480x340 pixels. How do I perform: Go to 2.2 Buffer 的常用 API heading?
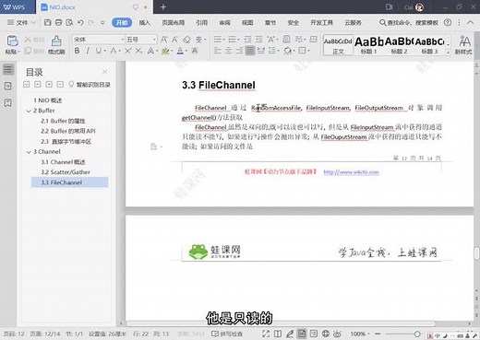68,131
